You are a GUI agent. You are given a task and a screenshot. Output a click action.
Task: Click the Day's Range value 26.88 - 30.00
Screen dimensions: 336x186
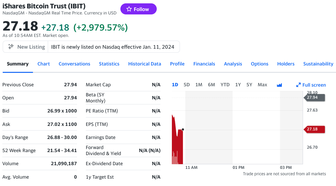62,137
